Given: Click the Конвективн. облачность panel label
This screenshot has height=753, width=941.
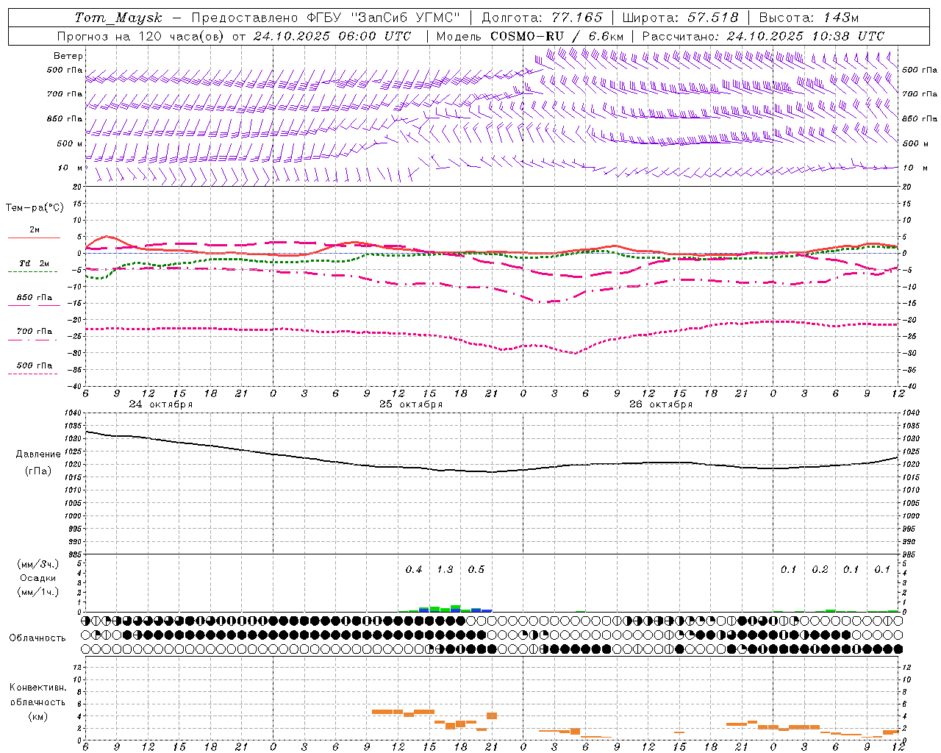Looking at the screenshot, I should 37,695.
